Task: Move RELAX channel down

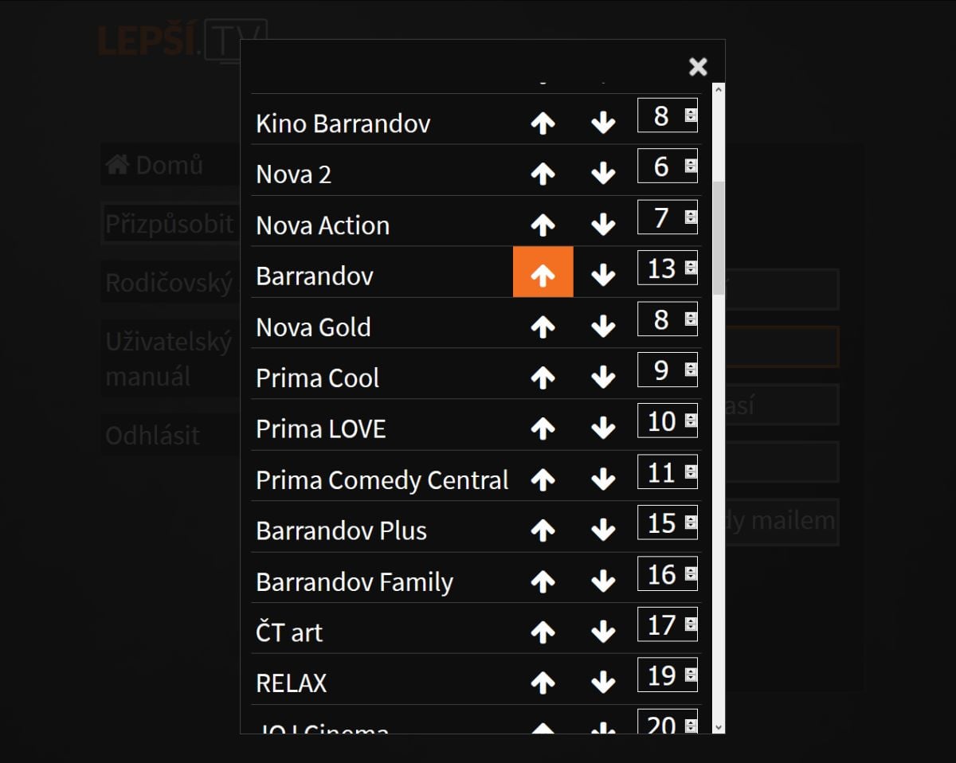Action: pyautogui.click(x=603, y=683)
